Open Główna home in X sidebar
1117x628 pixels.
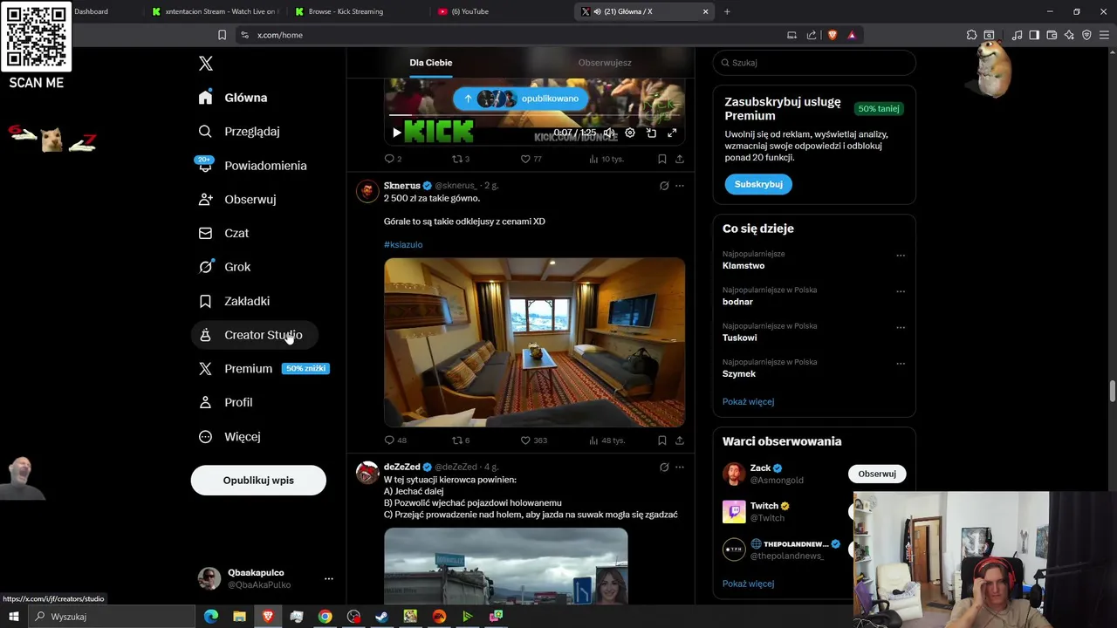click(233, 98)
